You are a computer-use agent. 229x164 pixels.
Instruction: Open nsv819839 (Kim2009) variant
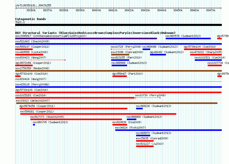point(127,122)
